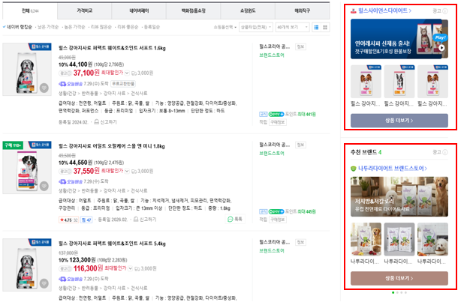The width and height of the screenshot is (464, 302).
Task: Click 신고하기 report icon on 2026.02 listing
Action: click(x=136, y=220)
